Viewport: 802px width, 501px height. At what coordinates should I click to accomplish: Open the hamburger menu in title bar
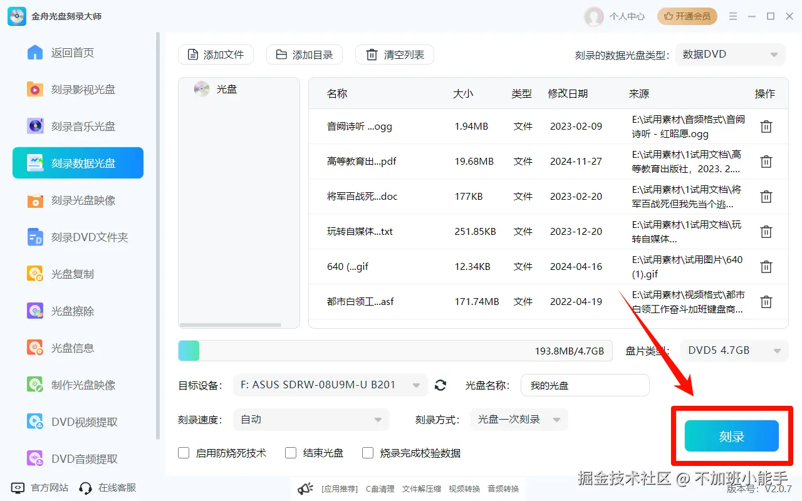pos(733,16)
